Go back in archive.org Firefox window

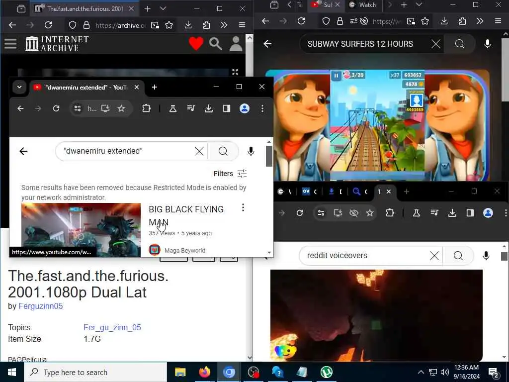[12, 25]
